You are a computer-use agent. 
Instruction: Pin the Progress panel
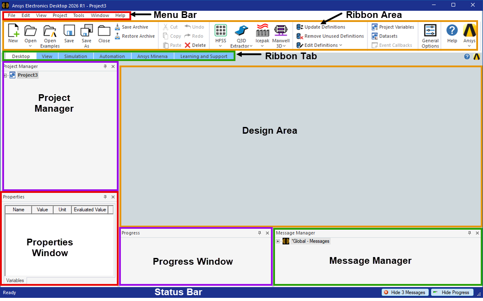tap(259, 233)
